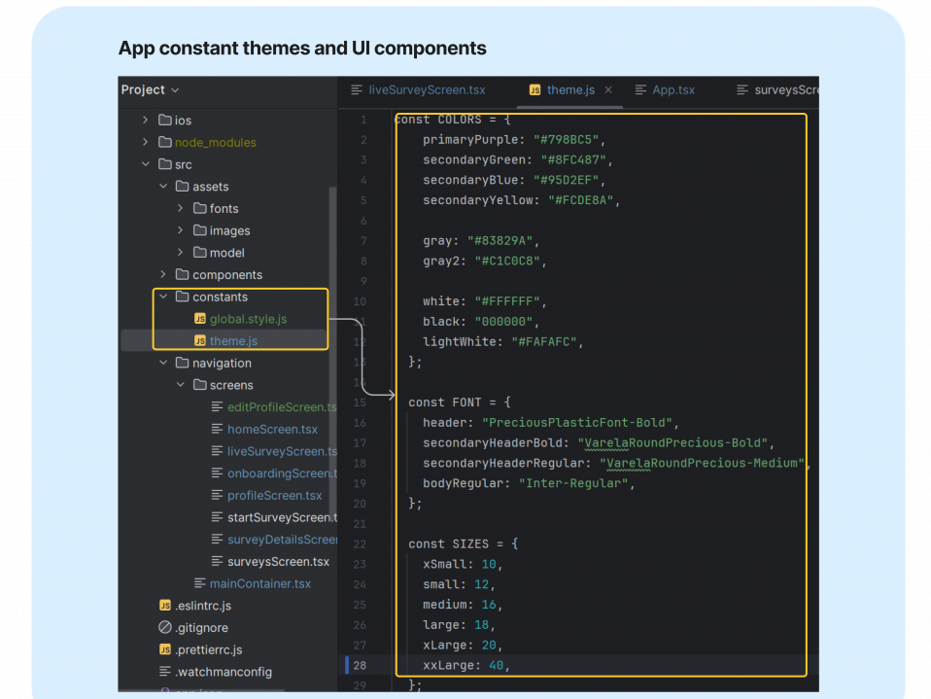Screen dimensions: 931x699
Task: Select .watchmanconfig file in the tree
Action: tap(223, 672)
